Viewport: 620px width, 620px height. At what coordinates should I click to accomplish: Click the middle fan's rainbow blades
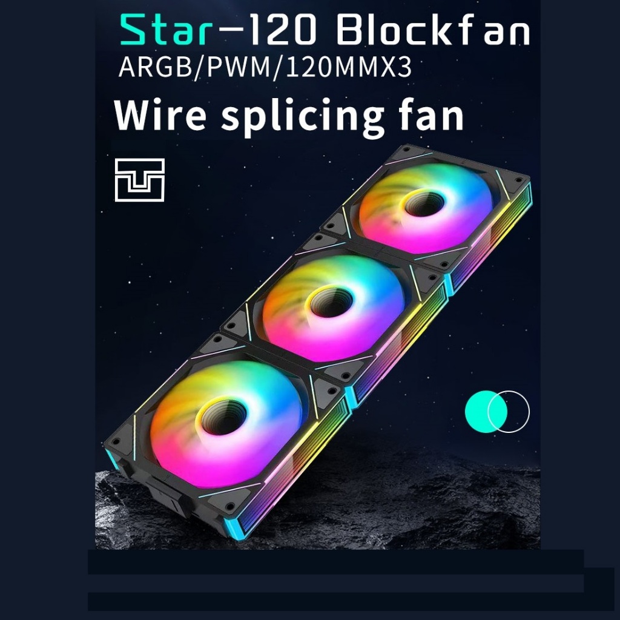pos(333,307)
